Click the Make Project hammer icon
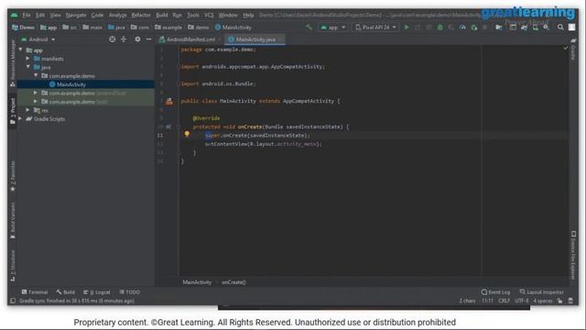 click(x=309, y=27)
